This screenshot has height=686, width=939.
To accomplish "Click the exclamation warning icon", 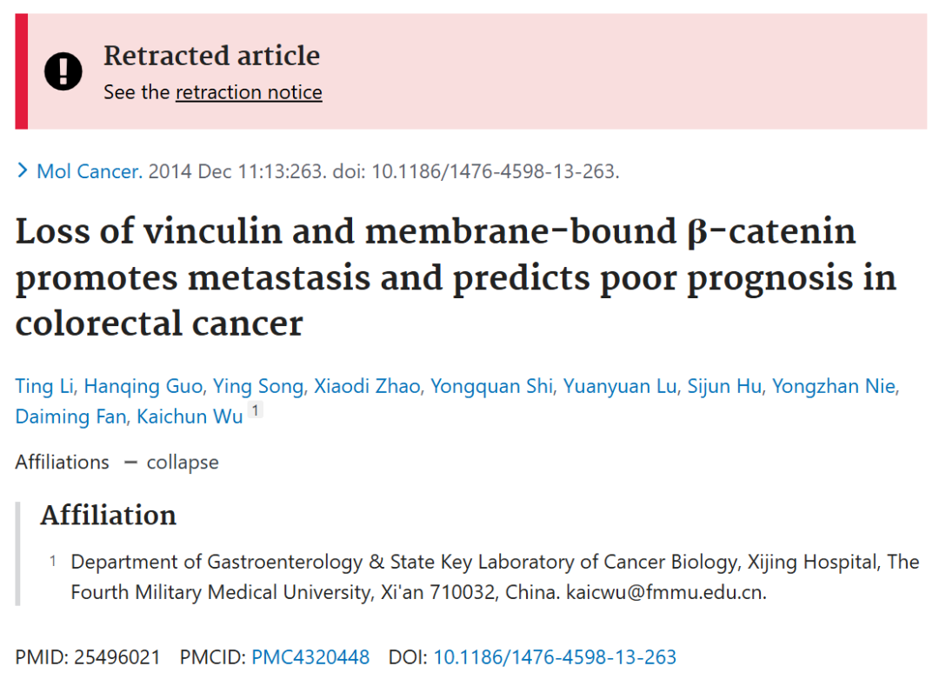I will 63,71.
